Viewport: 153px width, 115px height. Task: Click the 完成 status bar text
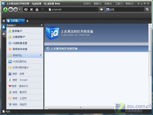coord(8,111)
